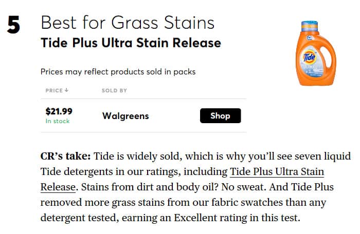The height and width of the screenshot is (234, 360).
Task: Click the Walgreens price row
Action: click(x=143, y=115)
